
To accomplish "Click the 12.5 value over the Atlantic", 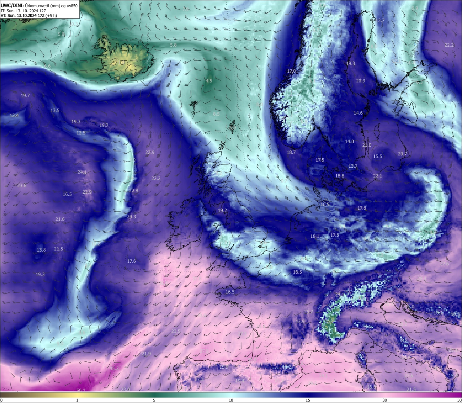I will (81, 133).
